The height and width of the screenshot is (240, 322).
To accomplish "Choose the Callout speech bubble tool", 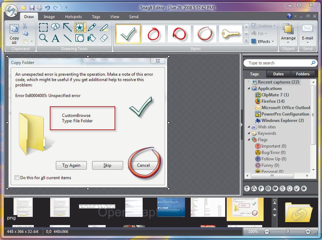I will click(55, 27).
